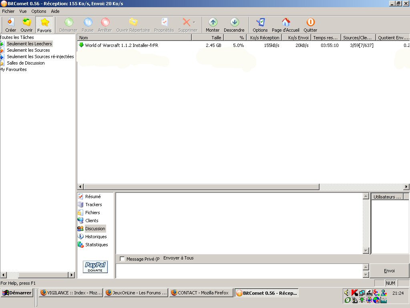Screen dimensions: 410x308
Task: Open the Vue menu
Action: coord(23,11)
